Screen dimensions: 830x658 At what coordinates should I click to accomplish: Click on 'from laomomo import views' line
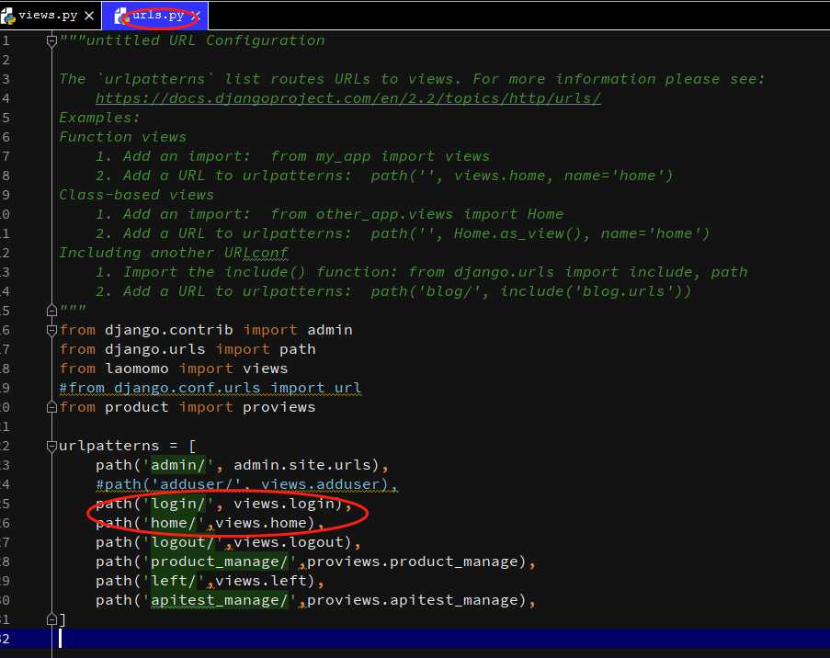[x=174, y=369]
